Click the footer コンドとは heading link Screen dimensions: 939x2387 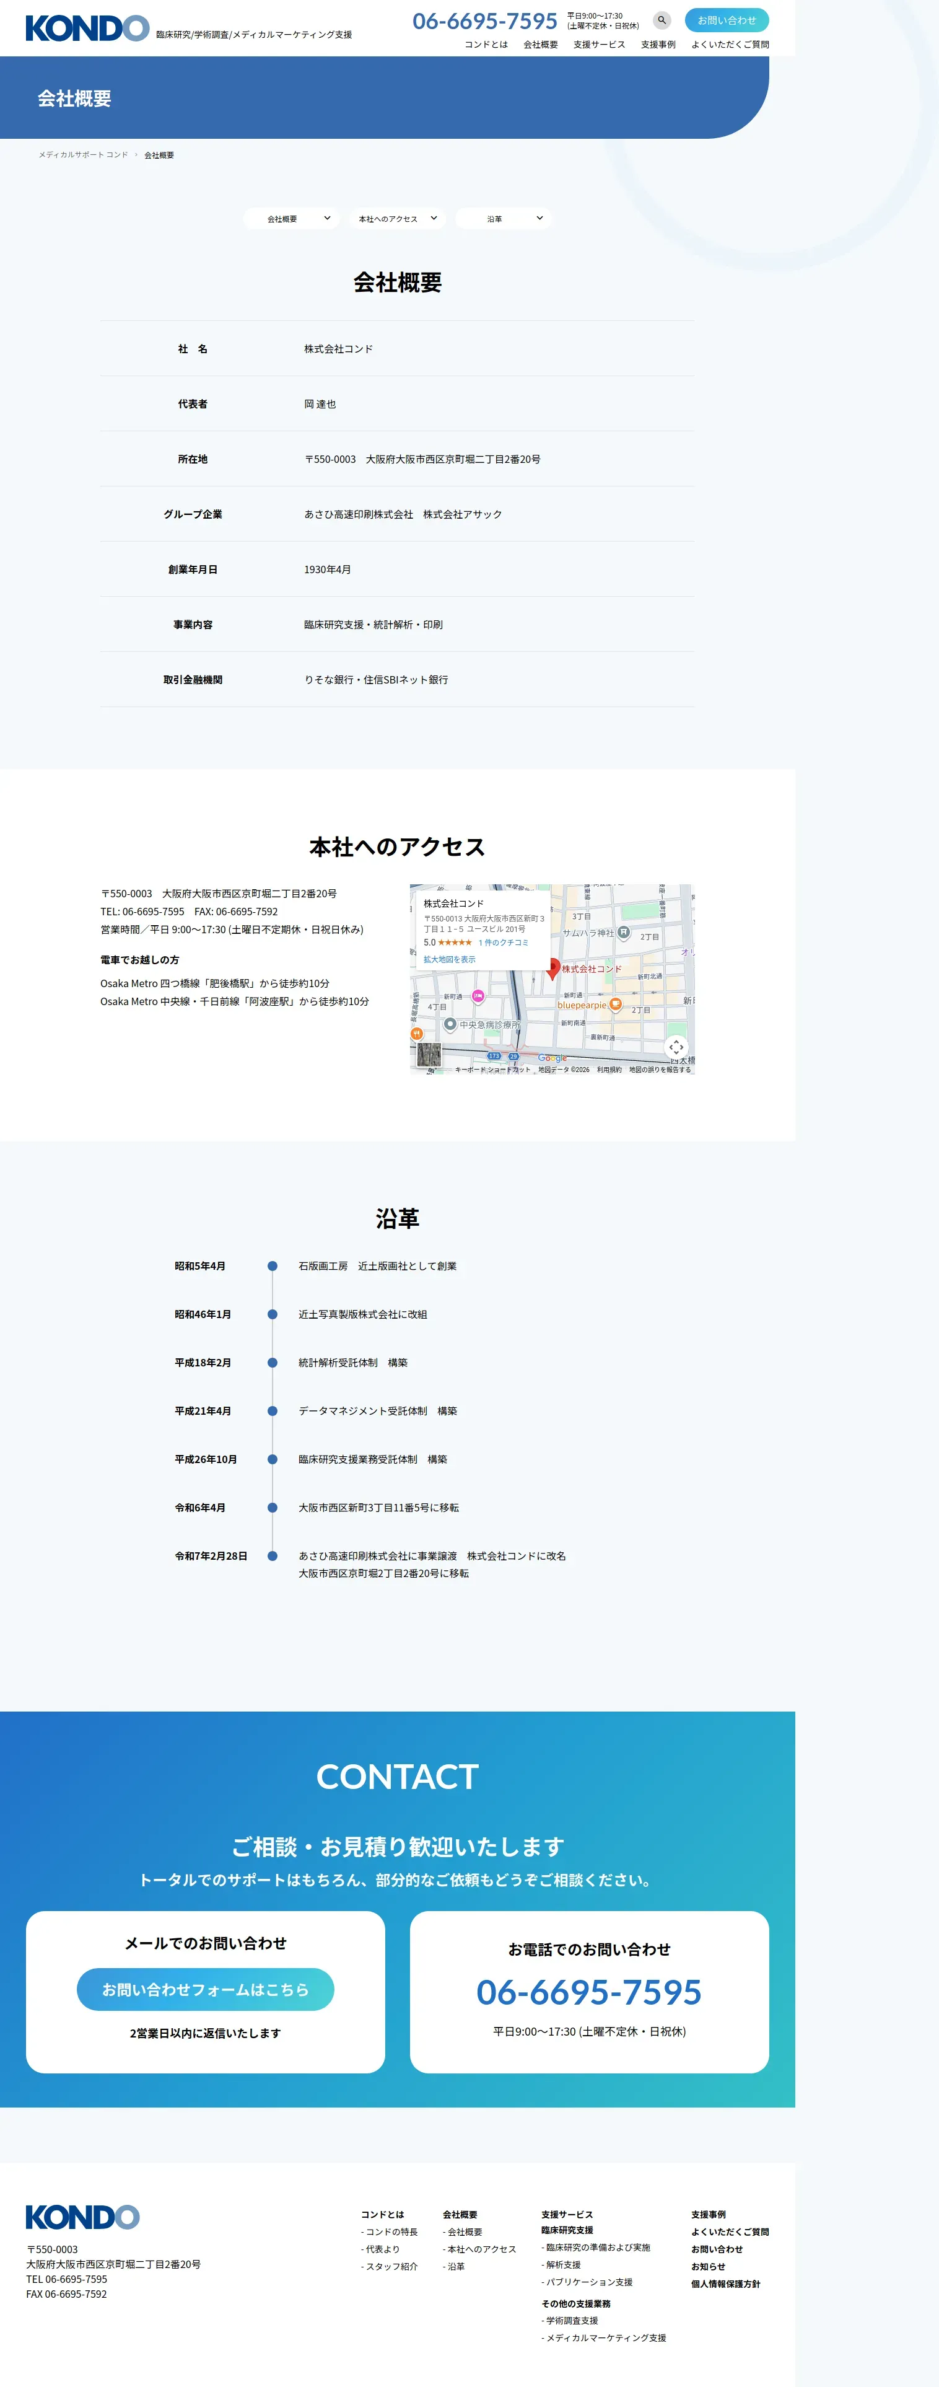coord(382,2215)
